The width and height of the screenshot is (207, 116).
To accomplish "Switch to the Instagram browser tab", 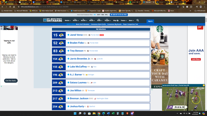I will click(52, 2).
